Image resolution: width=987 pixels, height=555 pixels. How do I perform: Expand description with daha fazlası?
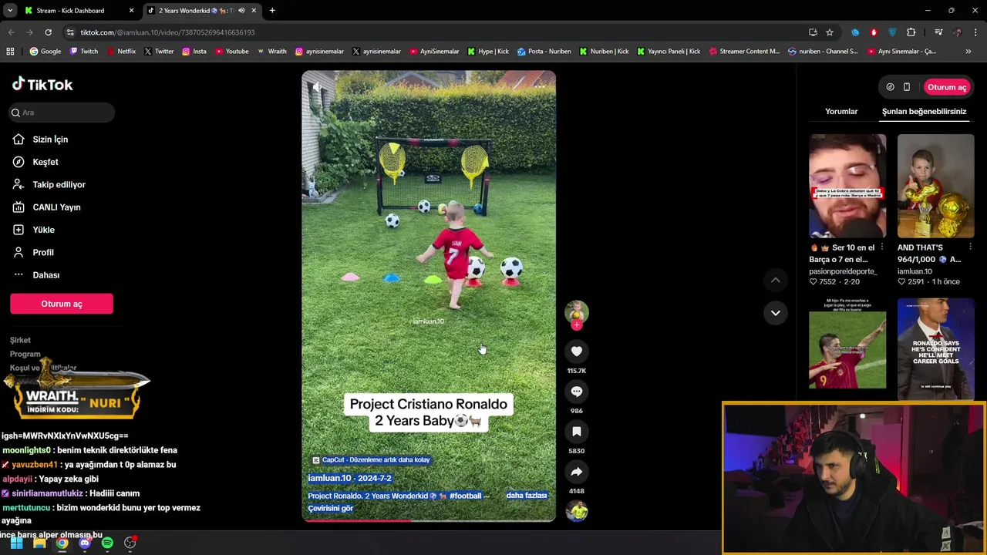527,496
